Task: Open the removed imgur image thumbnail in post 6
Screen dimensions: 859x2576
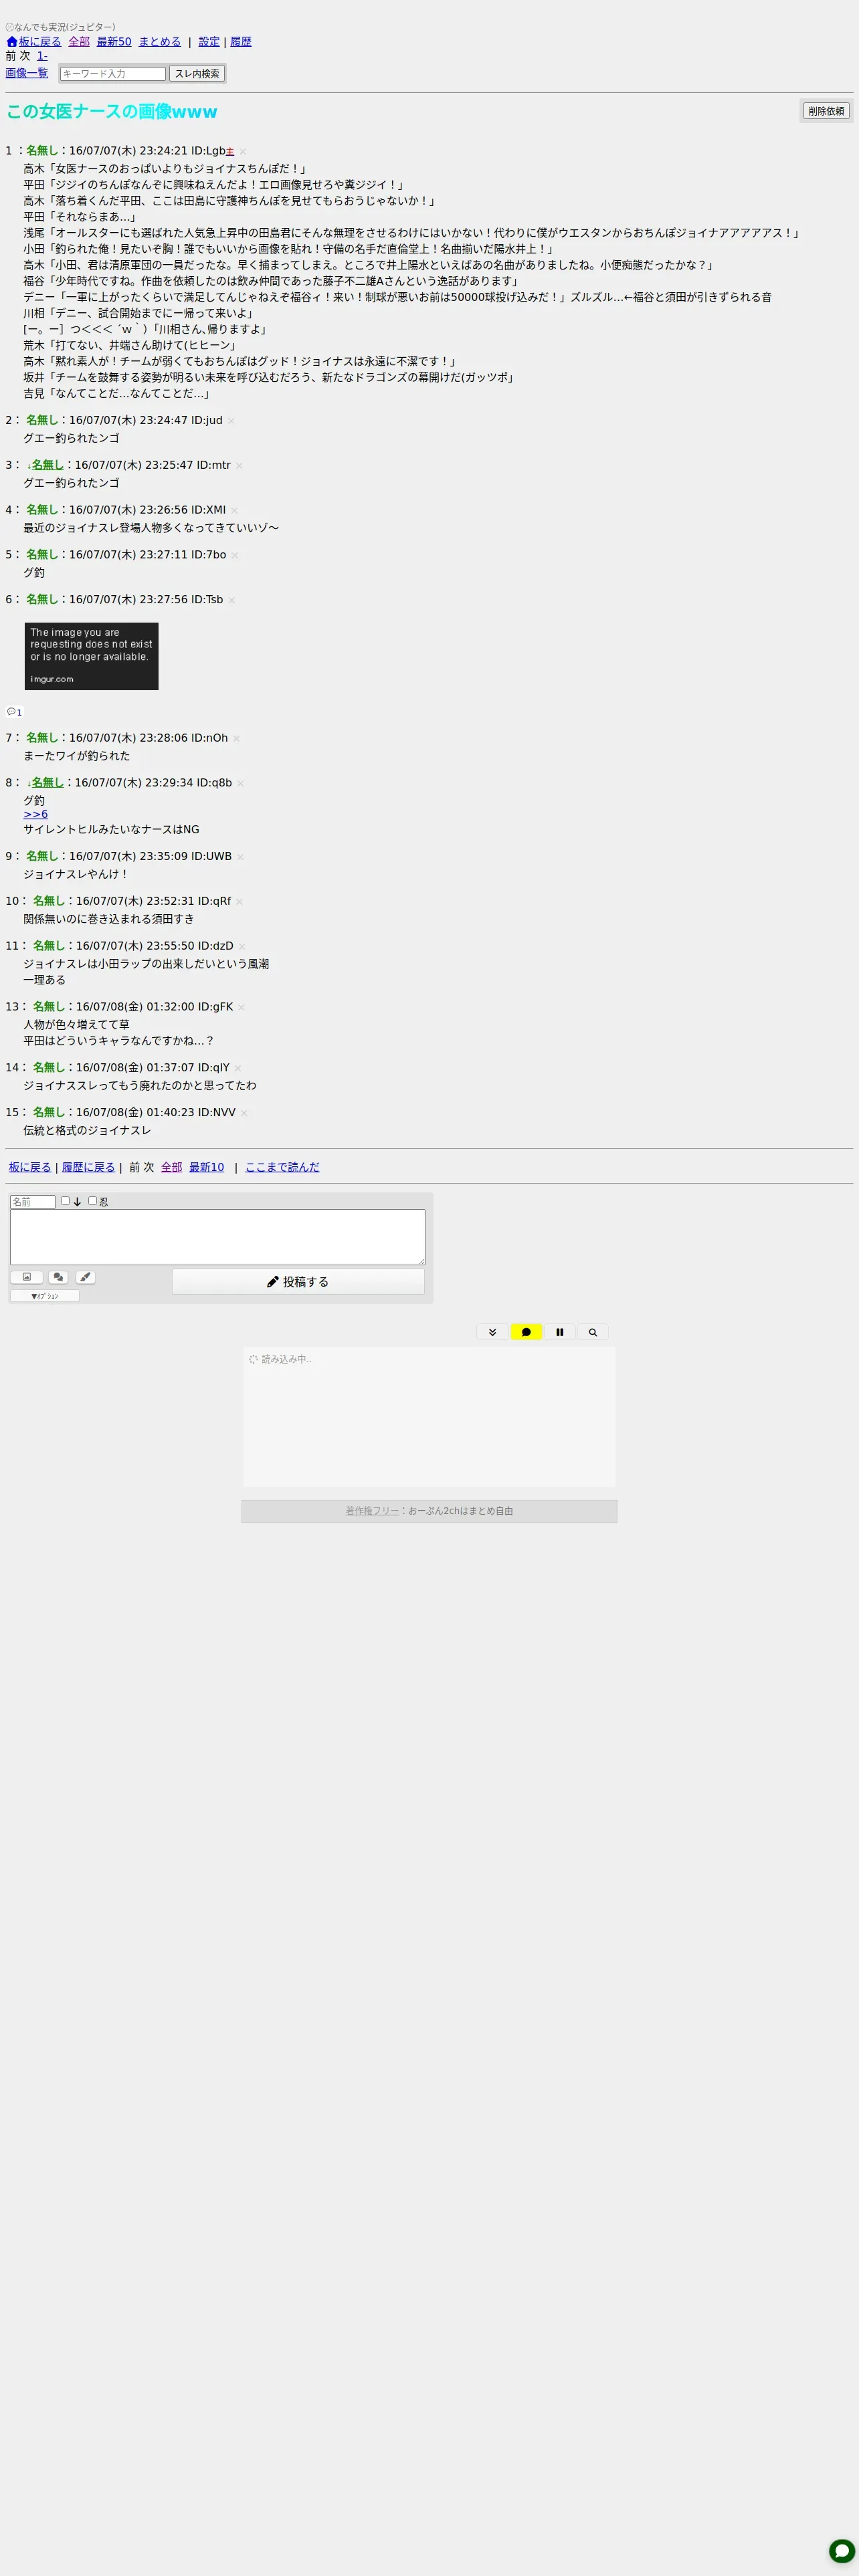Action: (91, 656)
